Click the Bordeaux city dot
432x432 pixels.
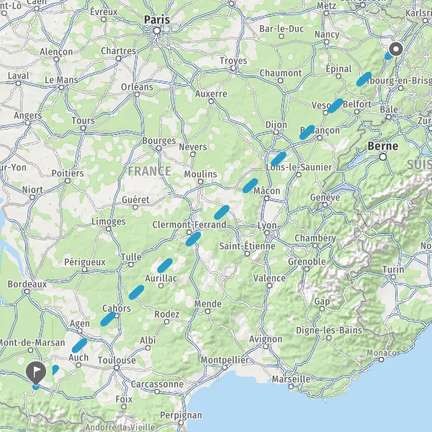27,292
